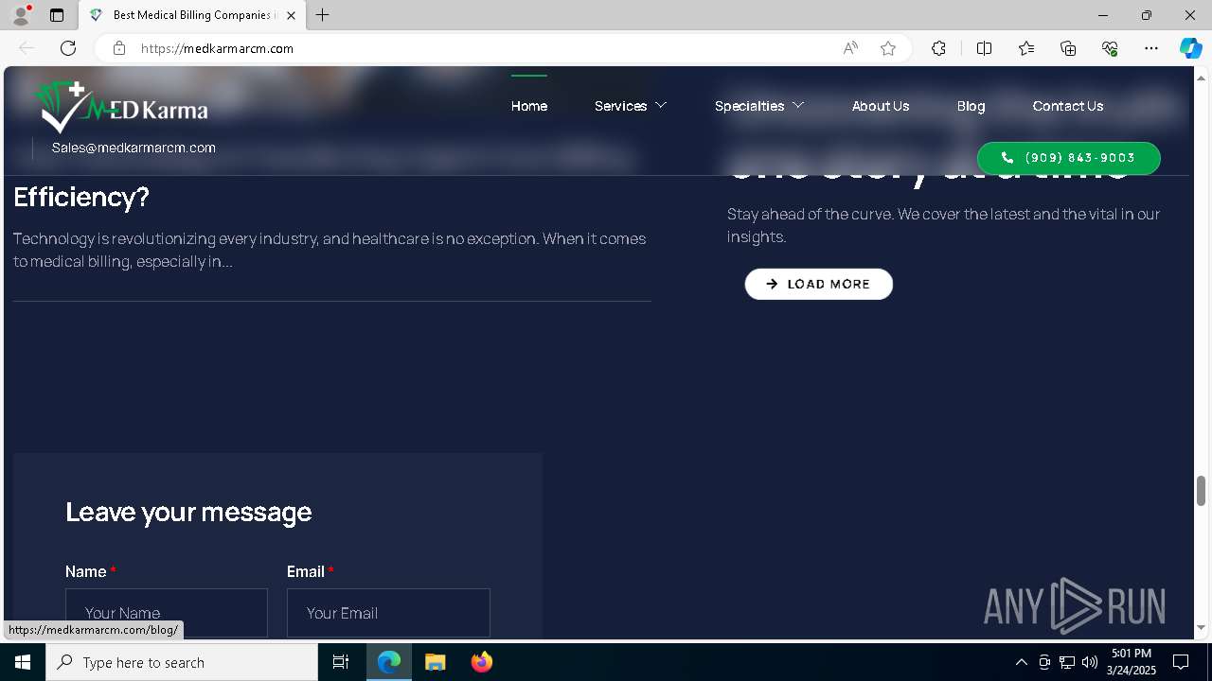Call (909) 843-9003 green button
This screenshot has width=1212, height=681.
click(1068, 158)
